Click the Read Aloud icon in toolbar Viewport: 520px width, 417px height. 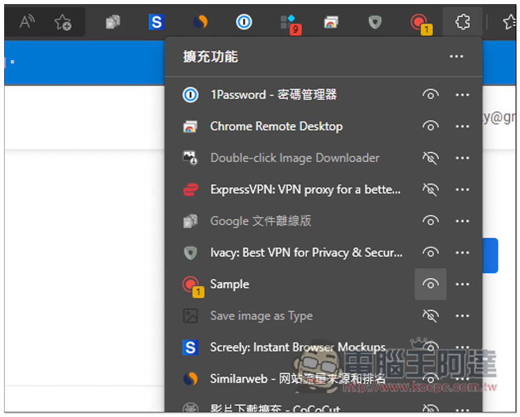click(x=26, y=22)
